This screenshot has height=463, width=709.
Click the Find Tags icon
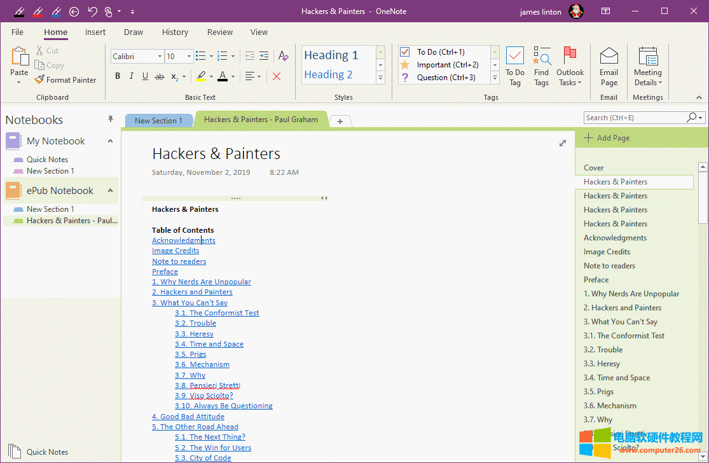(x=541, y=57)
